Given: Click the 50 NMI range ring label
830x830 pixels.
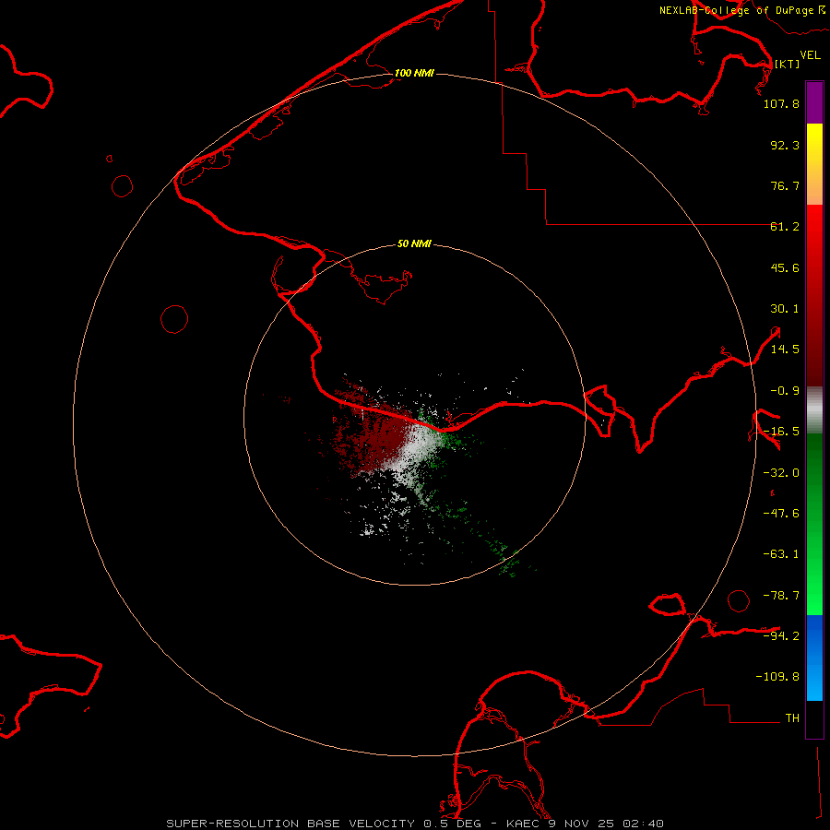Looking at the screenshot, I should (x=414, y=244).
